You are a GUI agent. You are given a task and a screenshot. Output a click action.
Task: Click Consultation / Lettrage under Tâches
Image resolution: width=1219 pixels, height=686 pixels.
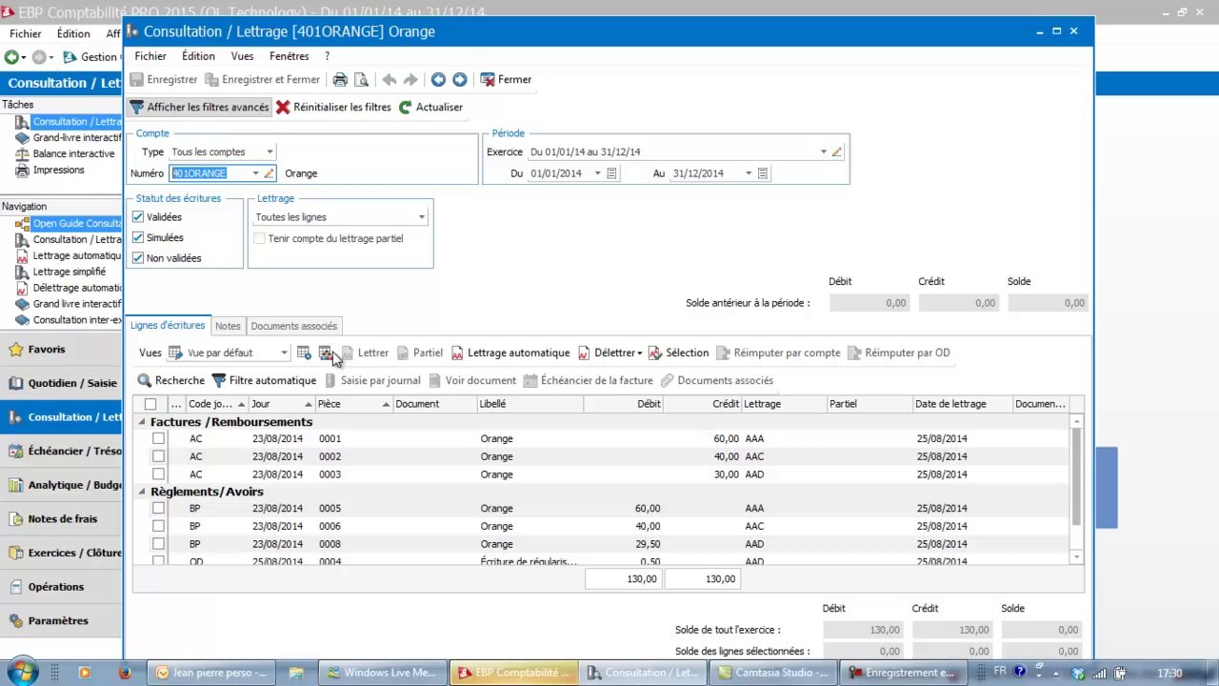tap(69, 122)
